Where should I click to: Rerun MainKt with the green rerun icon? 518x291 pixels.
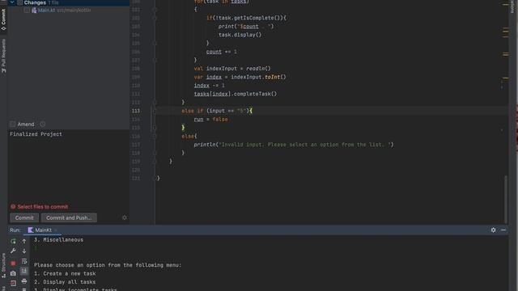(x=13, y=241)
